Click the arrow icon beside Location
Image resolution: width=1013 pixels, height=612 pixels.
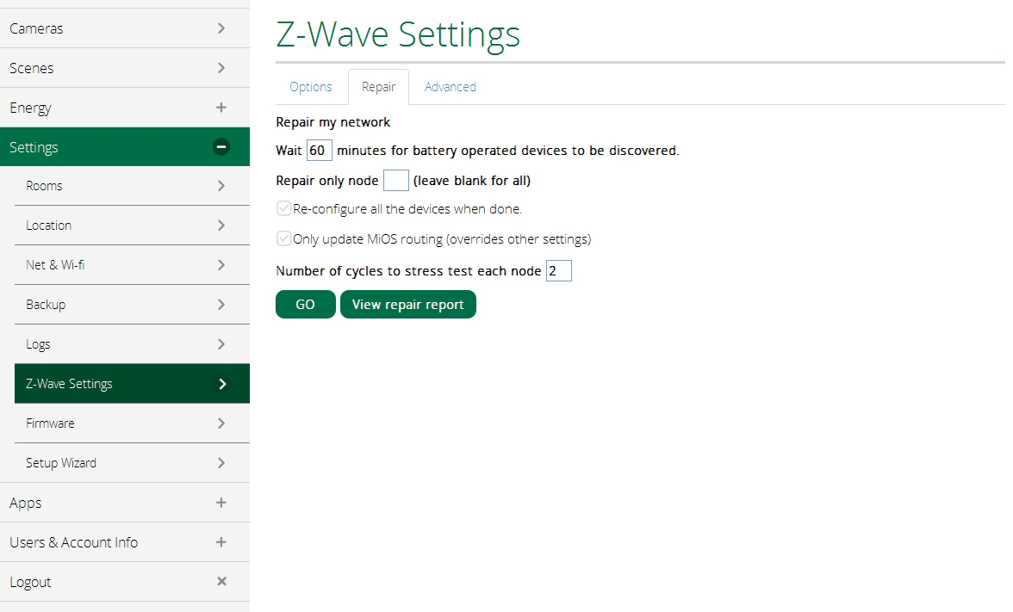point(221,226)
